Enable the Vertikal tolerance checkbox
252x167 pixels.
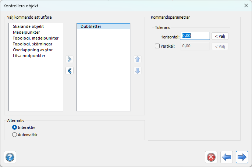click(x=157, y=46)
